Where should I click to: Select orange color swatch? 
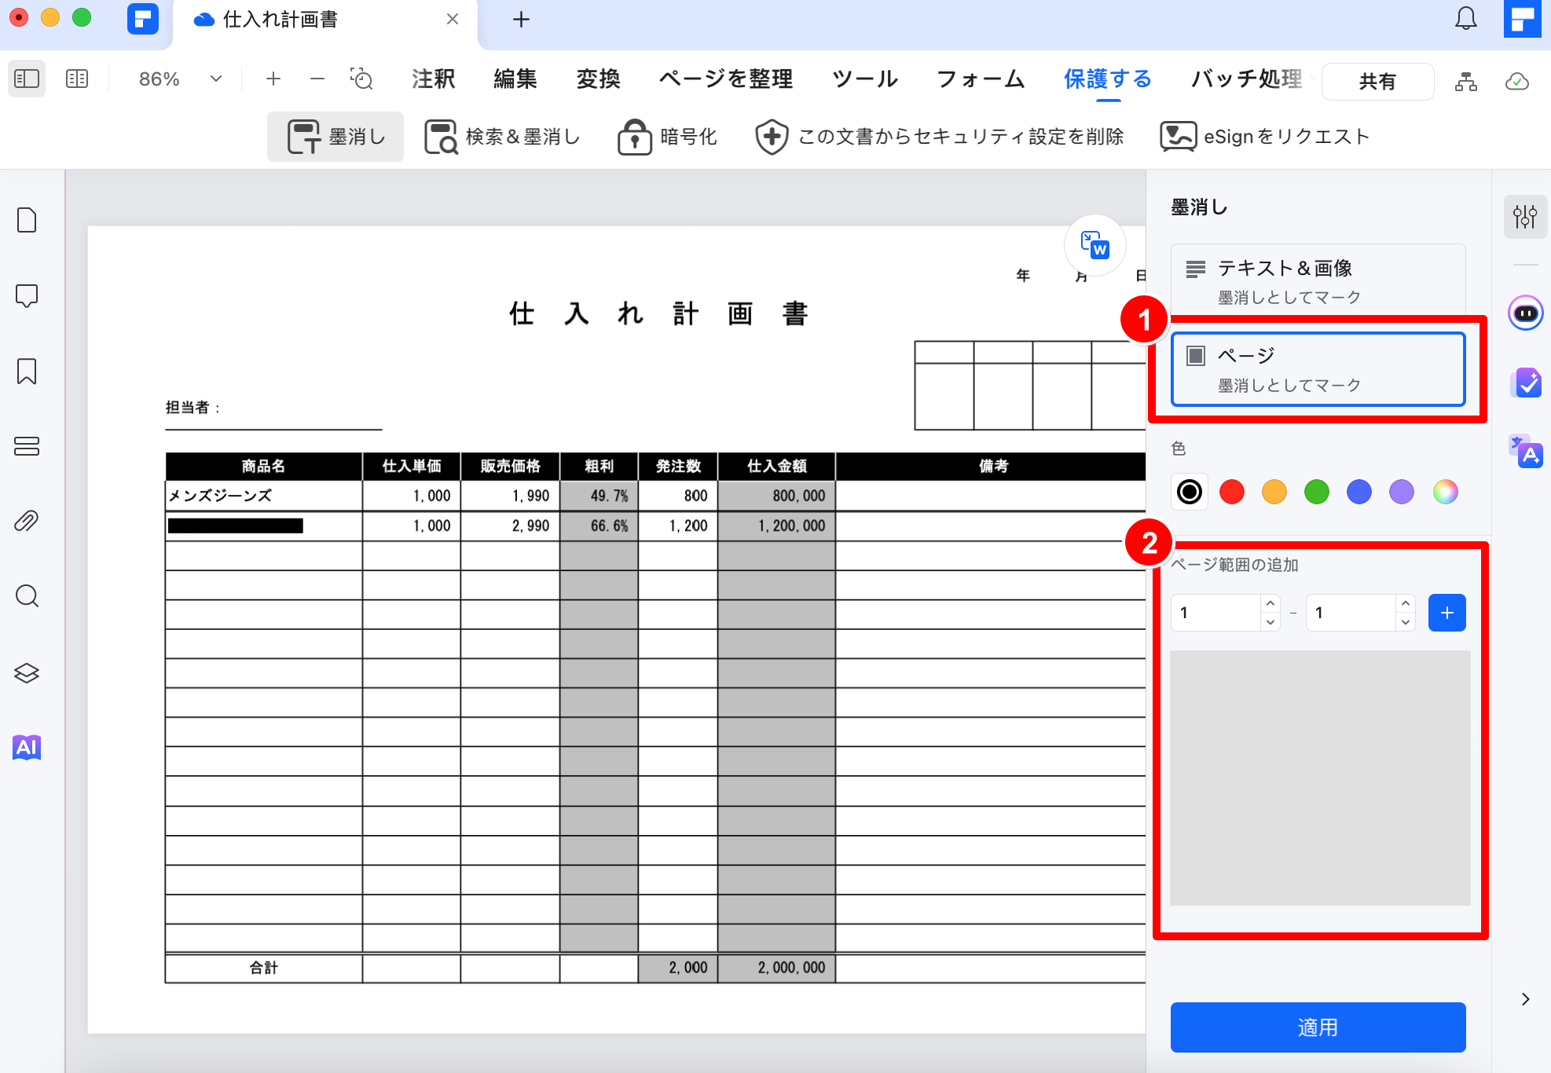click(1274, 492)
